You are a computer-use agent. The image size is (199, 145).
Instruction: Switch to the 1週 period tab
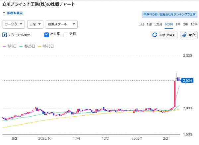pyautogui.click(x=149, y=24)
